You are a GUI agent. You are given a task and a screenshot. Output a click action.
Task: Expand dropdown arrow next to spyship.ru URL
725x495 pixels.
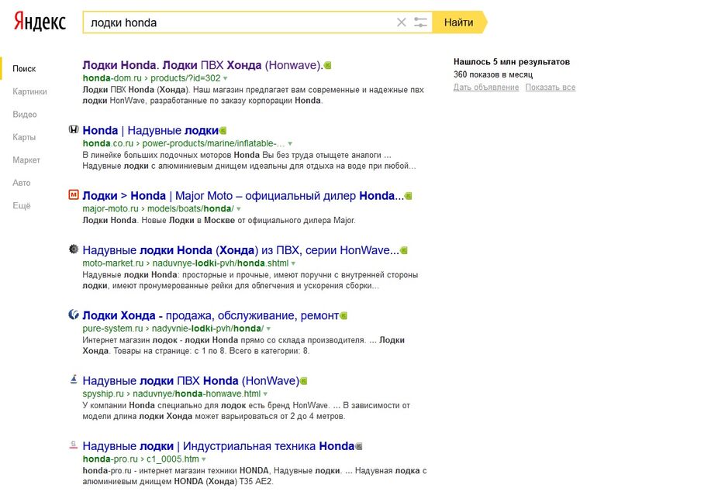point(265,394)
